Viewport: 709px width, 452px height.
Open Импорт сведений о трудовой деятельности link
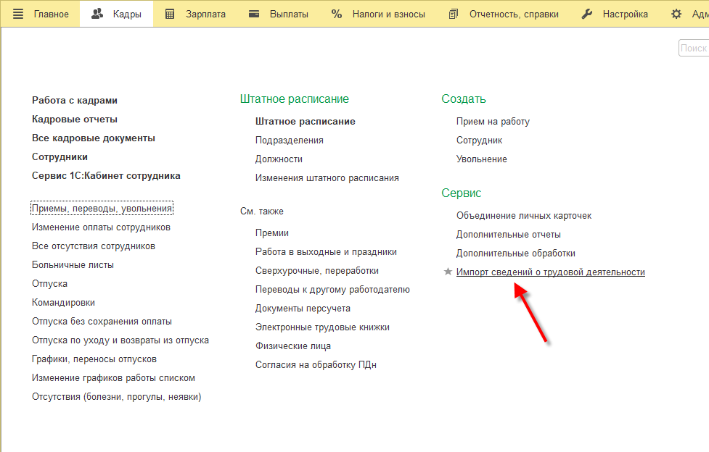click(x=550, y=272)
